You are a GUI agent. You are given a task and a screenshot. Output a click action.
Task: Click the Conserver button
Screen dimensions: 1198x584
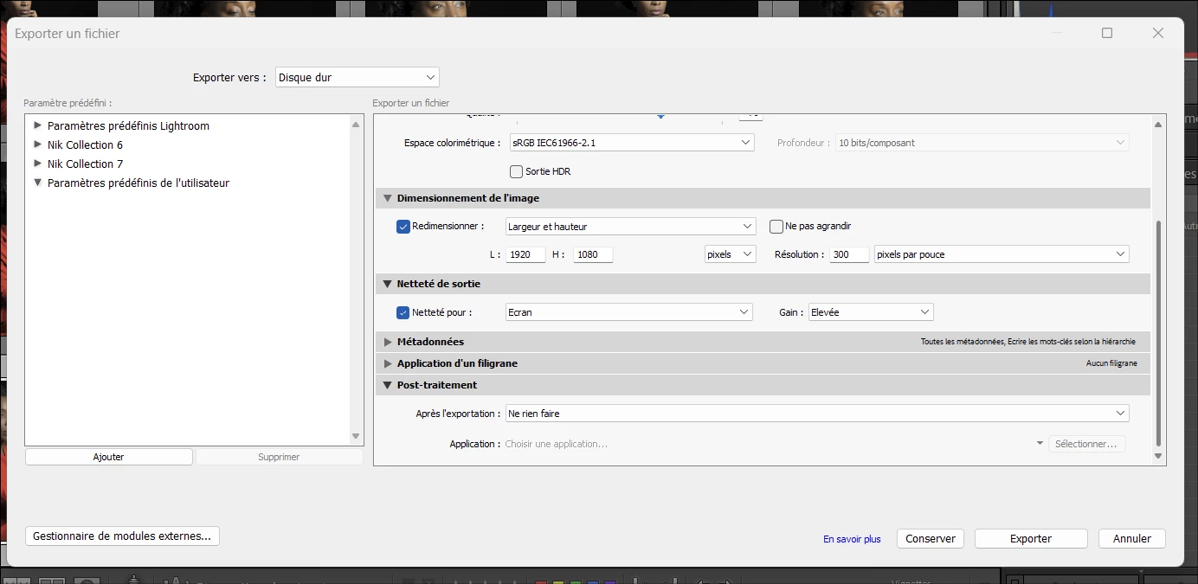[931, 538]
